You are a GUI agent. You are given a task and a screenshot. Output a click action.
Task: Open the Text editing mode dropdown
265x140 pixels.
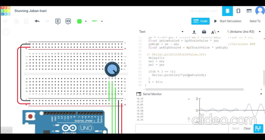[161, 32]
